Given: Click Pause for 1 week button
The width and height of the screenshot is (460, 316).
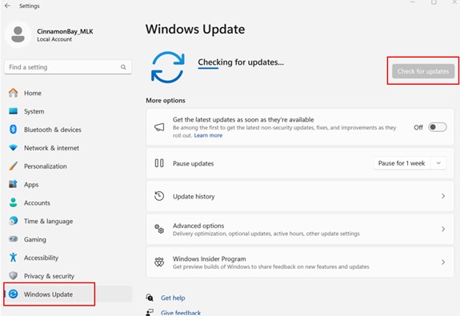Looking at the screenshot, I should [x=402, y=163].
